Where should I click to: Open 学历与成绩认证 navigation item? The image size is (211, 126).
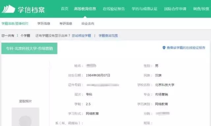(144, 9)
